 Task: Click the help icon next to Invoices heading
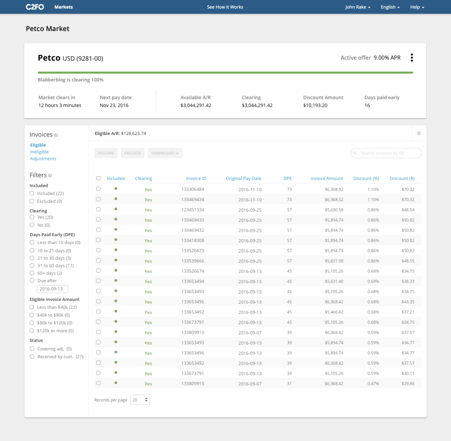point(56,135)
